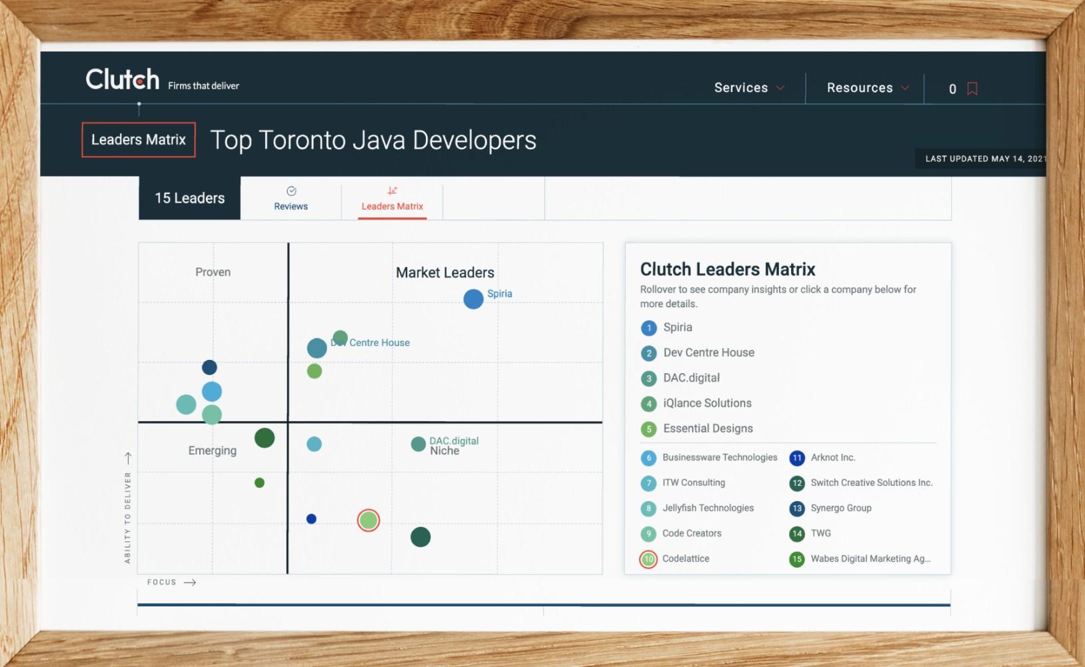Open Dev Centre House in list
Viewport: 1085px width, 667px height.
pyautogui.click(x=709, y=352)
